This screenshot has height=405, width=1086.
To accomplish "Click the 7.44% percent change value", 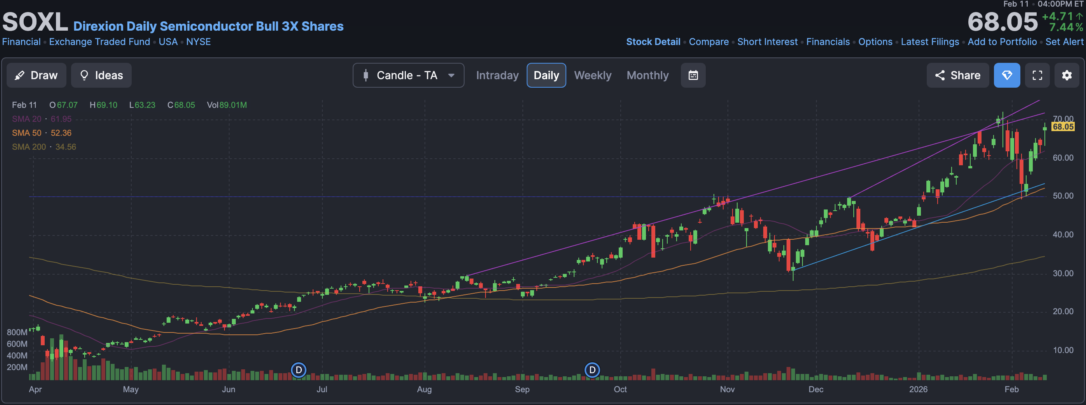I will tap(1066, 28).
